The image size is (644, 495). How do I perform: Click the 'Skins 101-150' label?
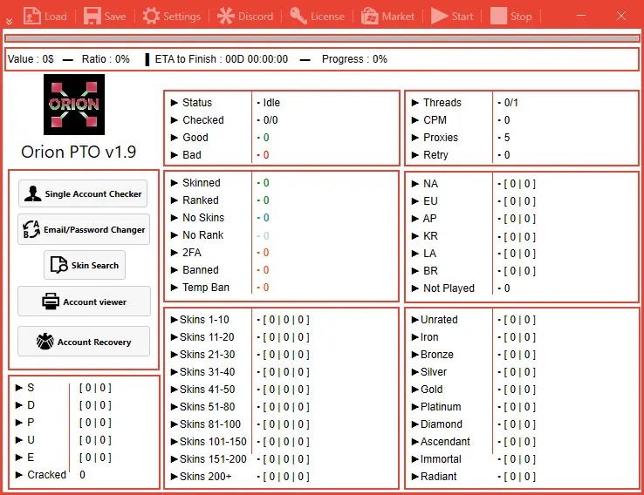(x=213, y=442)
